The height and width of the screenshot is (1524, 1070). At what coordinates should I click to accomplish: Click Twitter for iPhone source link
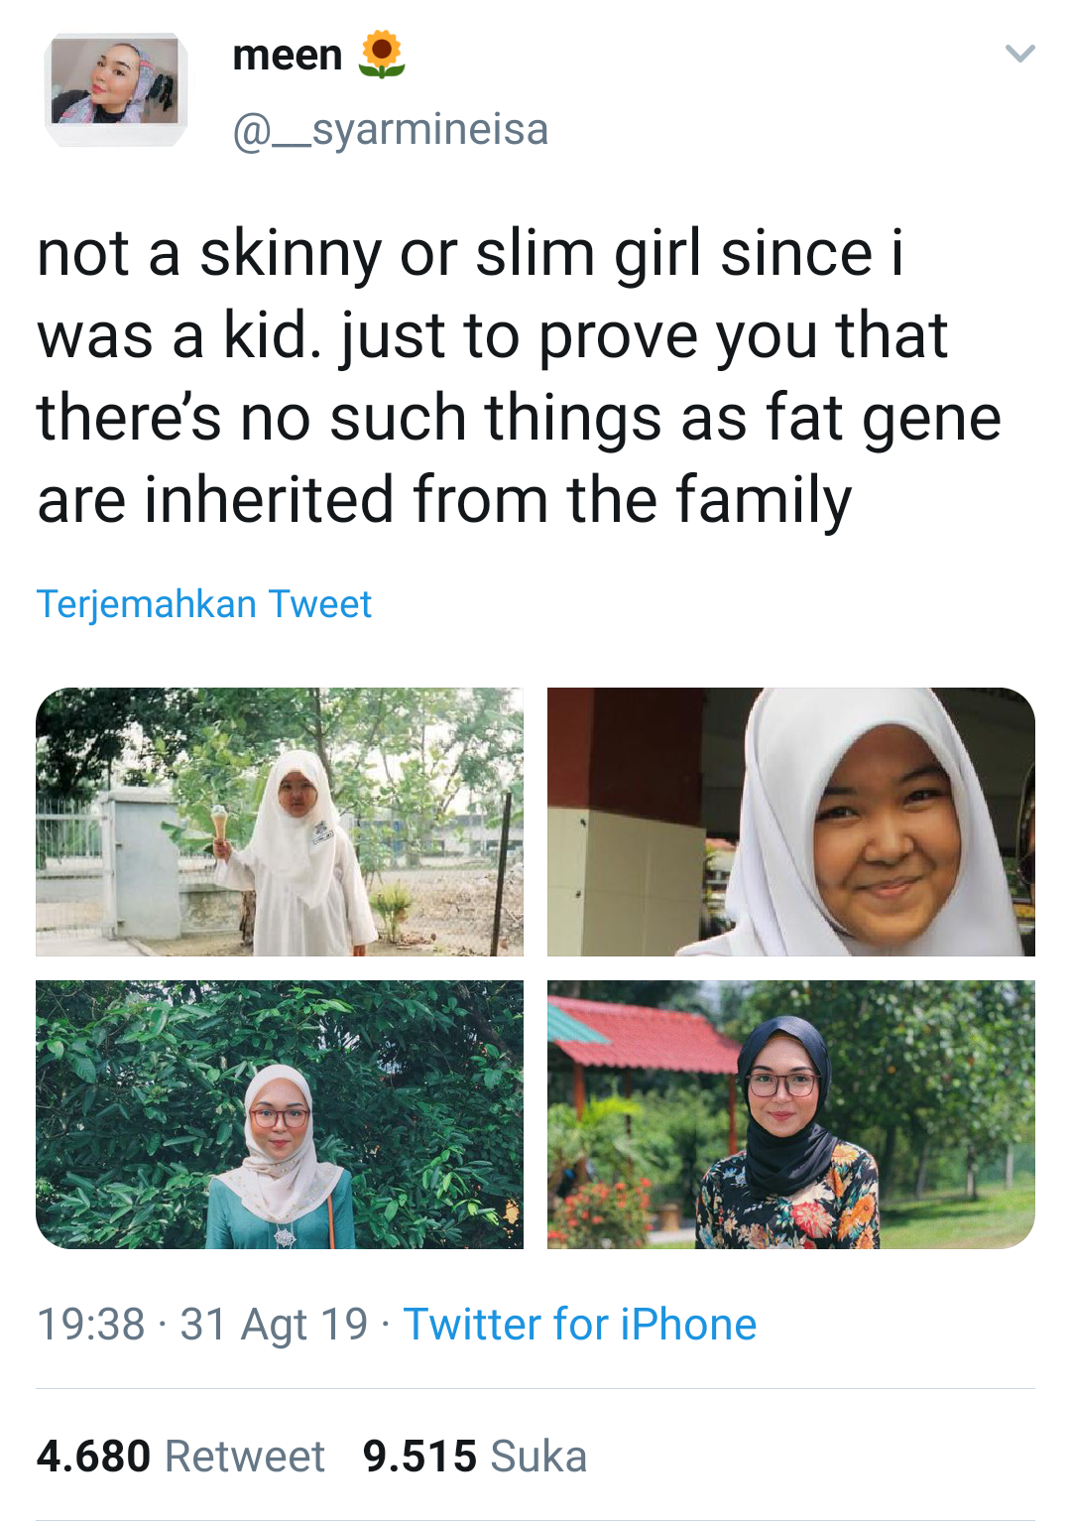579,1325
